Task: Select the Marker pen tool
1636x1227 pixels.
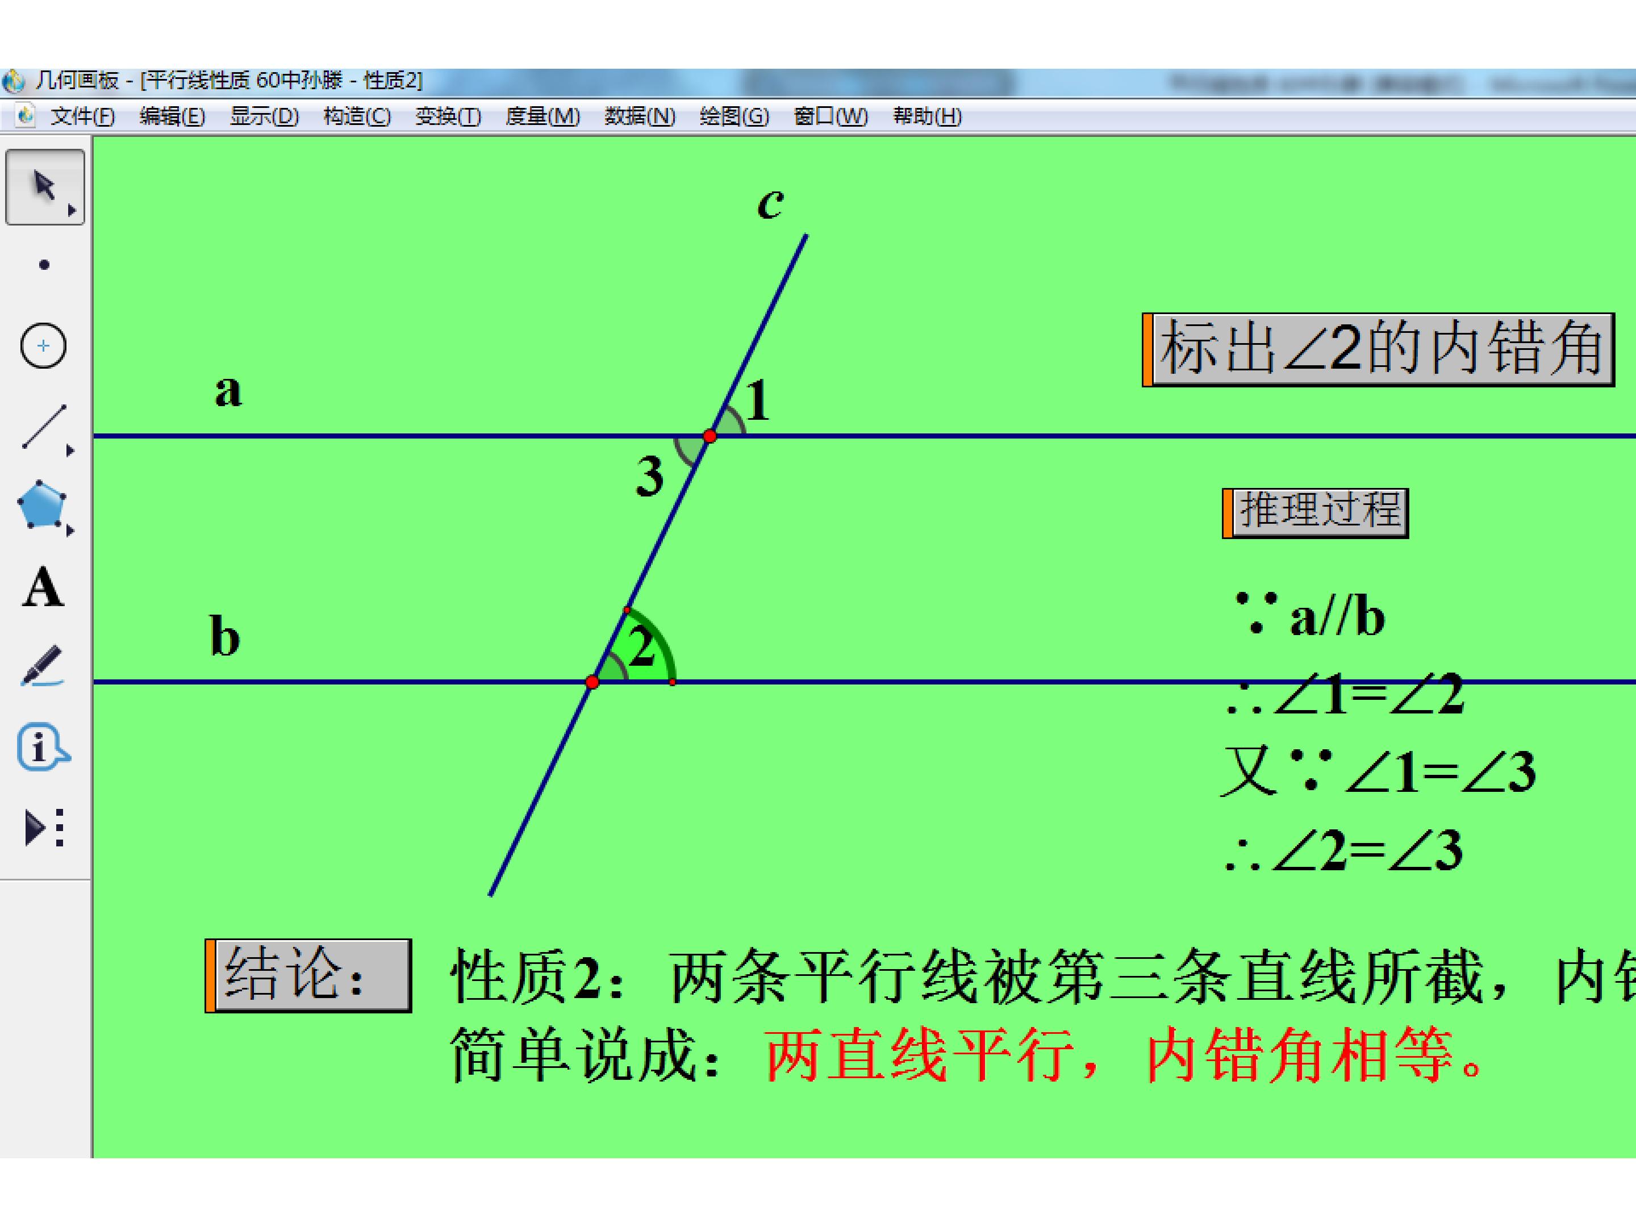Action: tap(42, 667)
